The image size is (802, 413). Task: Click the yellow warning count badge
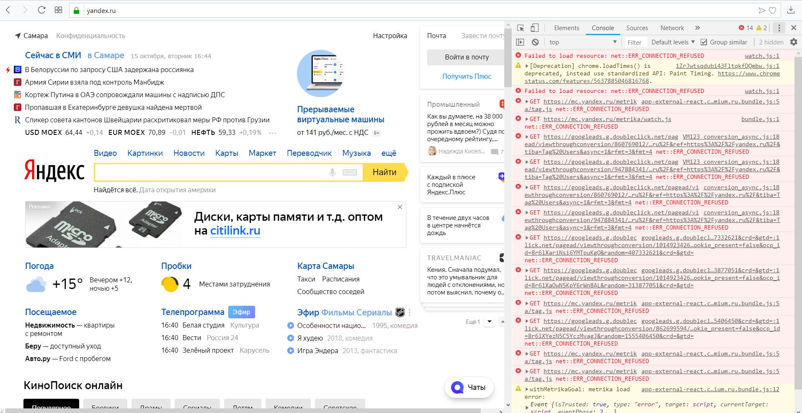pos(762,28)
